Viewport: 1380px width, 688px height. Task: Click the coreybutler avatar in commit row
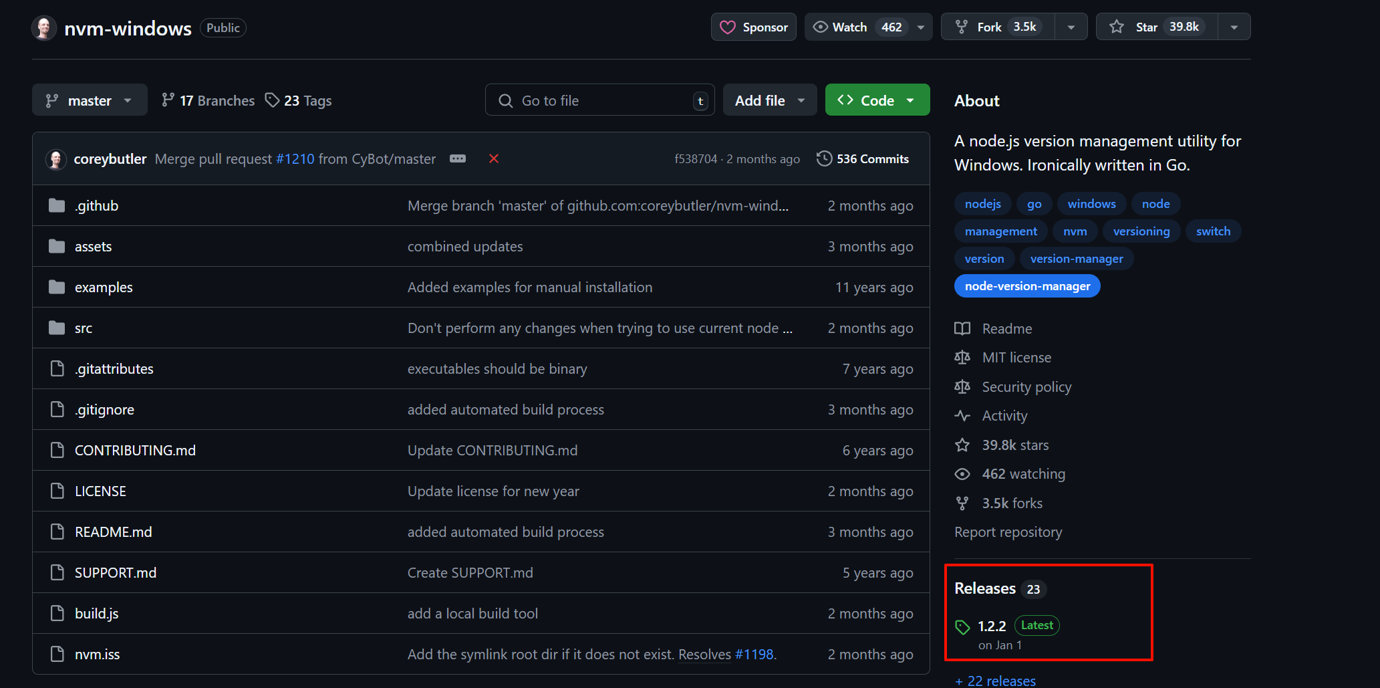[x=56, y=159]
